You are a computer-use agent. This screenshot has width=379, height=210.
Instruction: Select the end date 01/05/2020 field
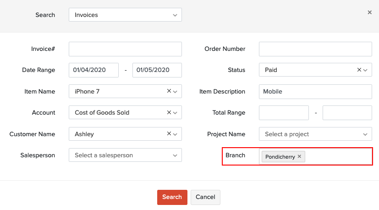point(157,70)
